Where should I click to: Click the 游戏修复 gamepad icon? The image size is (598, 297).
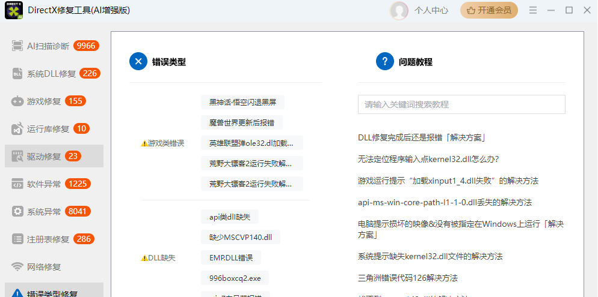click(17, 101)
